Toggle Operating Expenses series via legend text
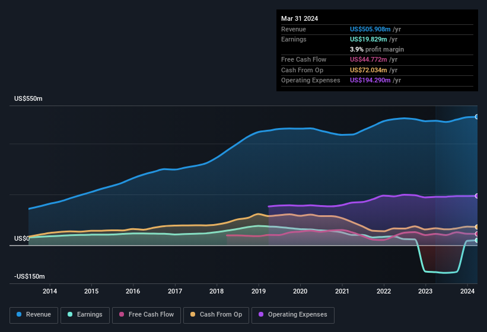This screenshot has height=332, width=487. 297,314
